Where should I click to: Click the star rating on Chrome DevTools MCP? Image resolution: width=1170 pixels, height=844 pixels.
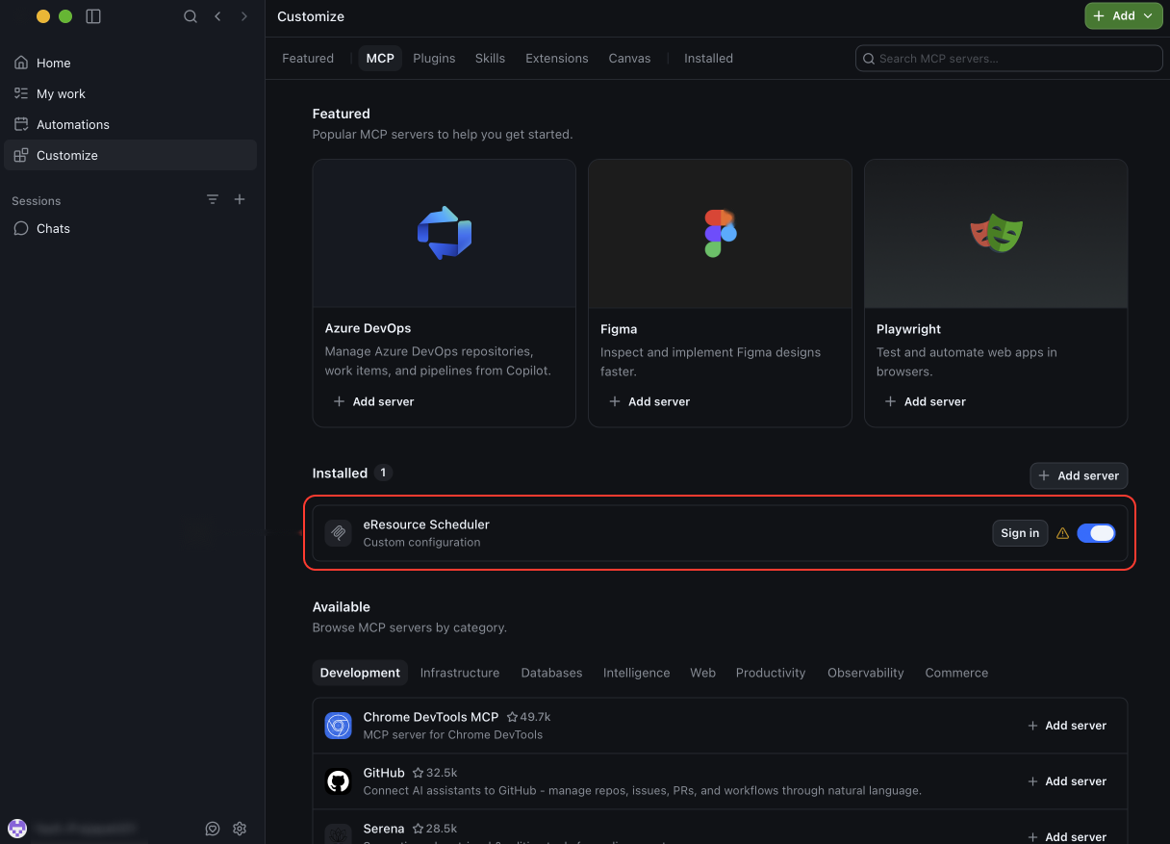tap(528, 717)
